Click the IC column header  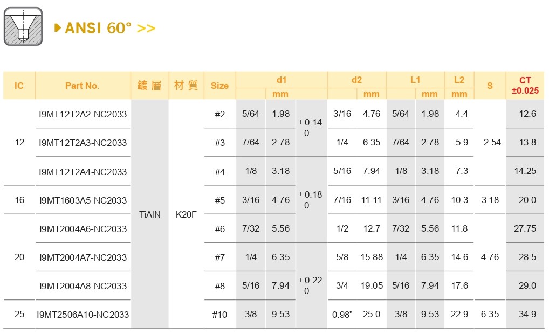click(x=19, y=86)
